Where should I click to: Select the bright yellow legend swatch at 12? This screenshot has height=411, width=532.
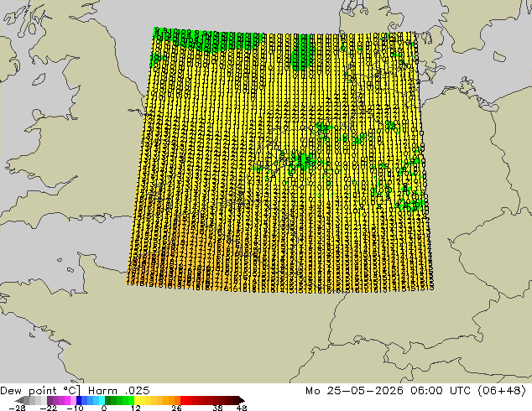click(x=137, y=400)
